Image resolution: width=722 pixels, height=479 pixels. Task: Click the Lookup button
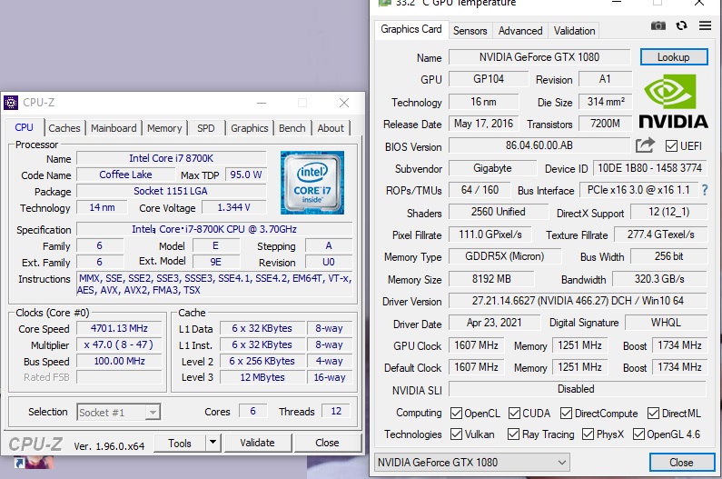tap(674, 56)
